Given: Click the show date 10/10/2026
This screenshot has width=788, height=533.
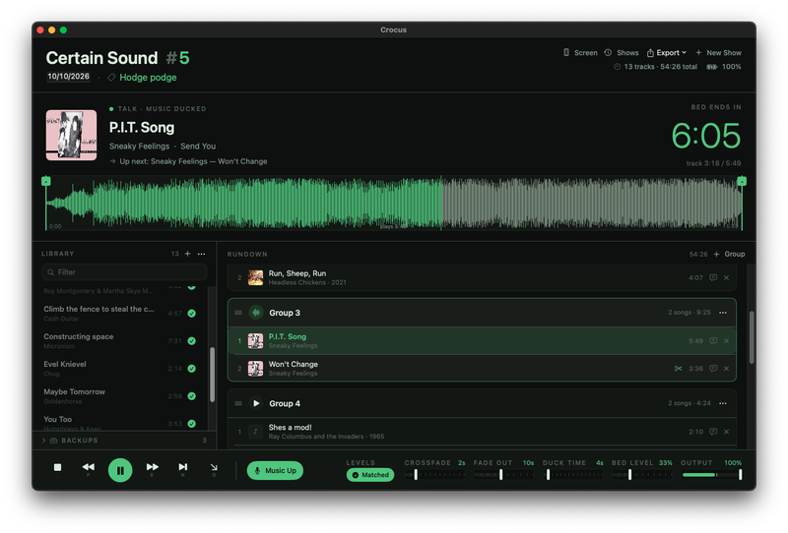Looking at the screenshot, I should (x=68, y=77).
